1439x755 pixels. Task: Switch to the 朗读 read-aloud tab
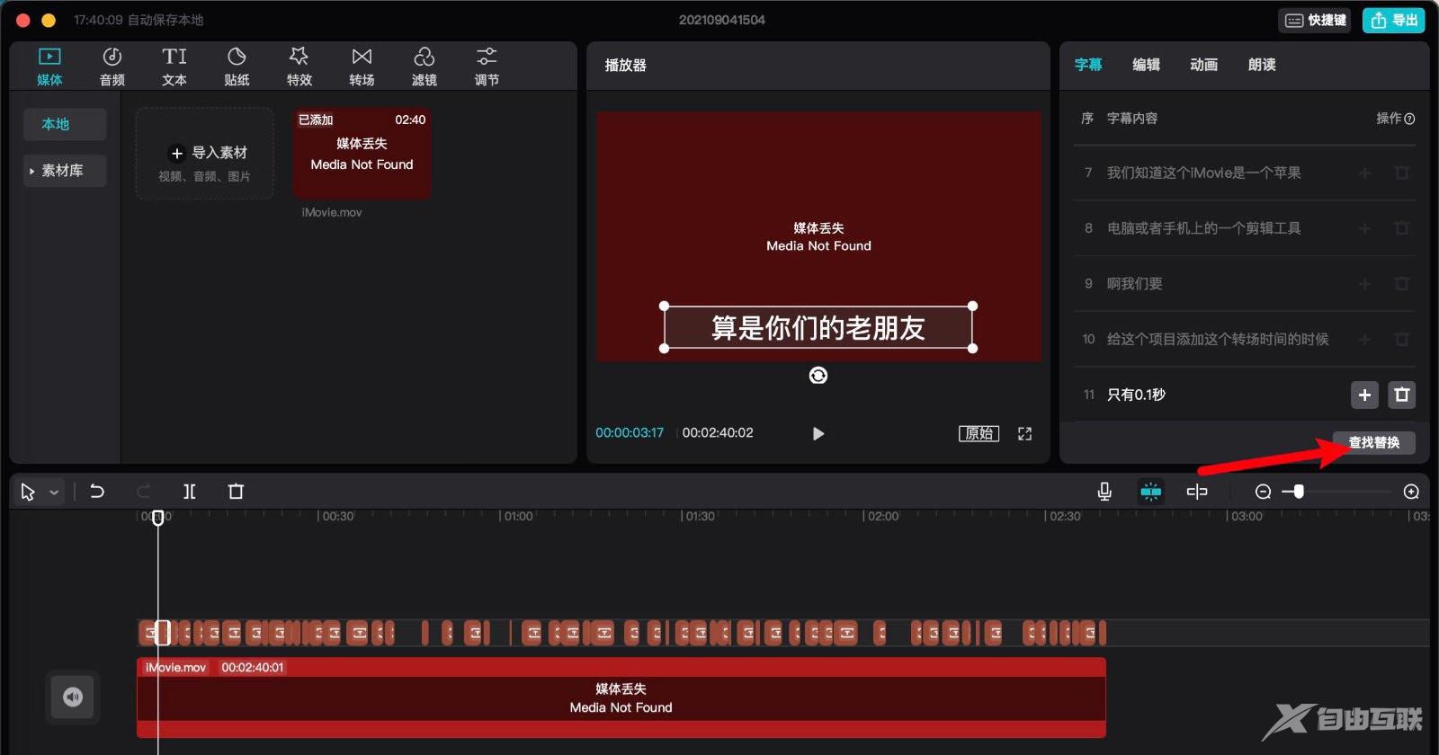1262,65
